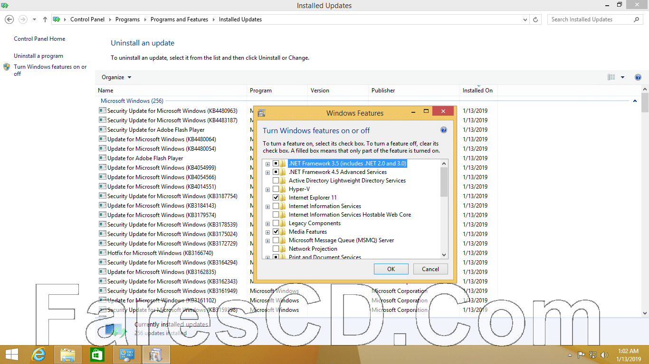Open Internet Explorer from taskbar
The image size is (649, 364).
pos(39,354)
